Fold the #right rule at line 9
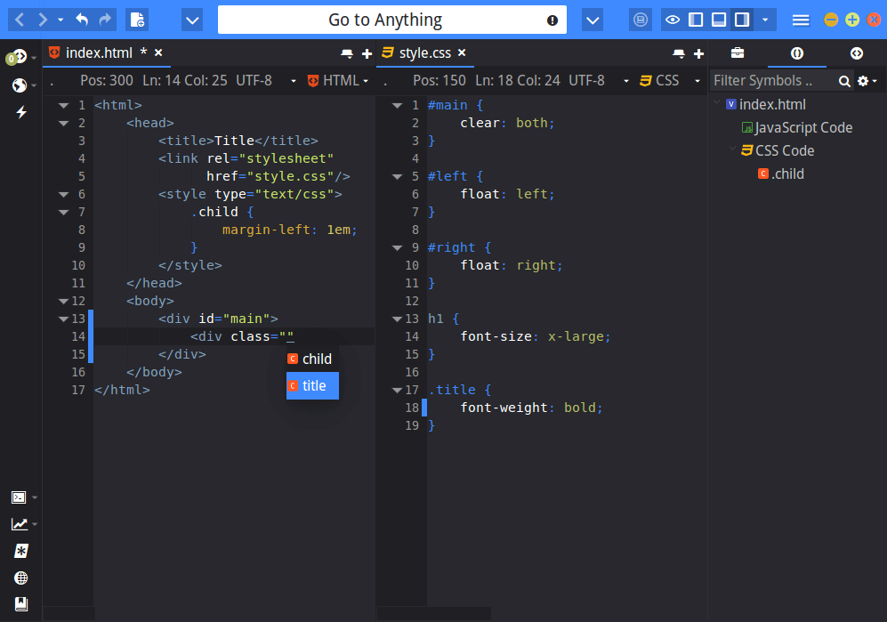This screenshot has height=622, width=887. coord(398,248)
